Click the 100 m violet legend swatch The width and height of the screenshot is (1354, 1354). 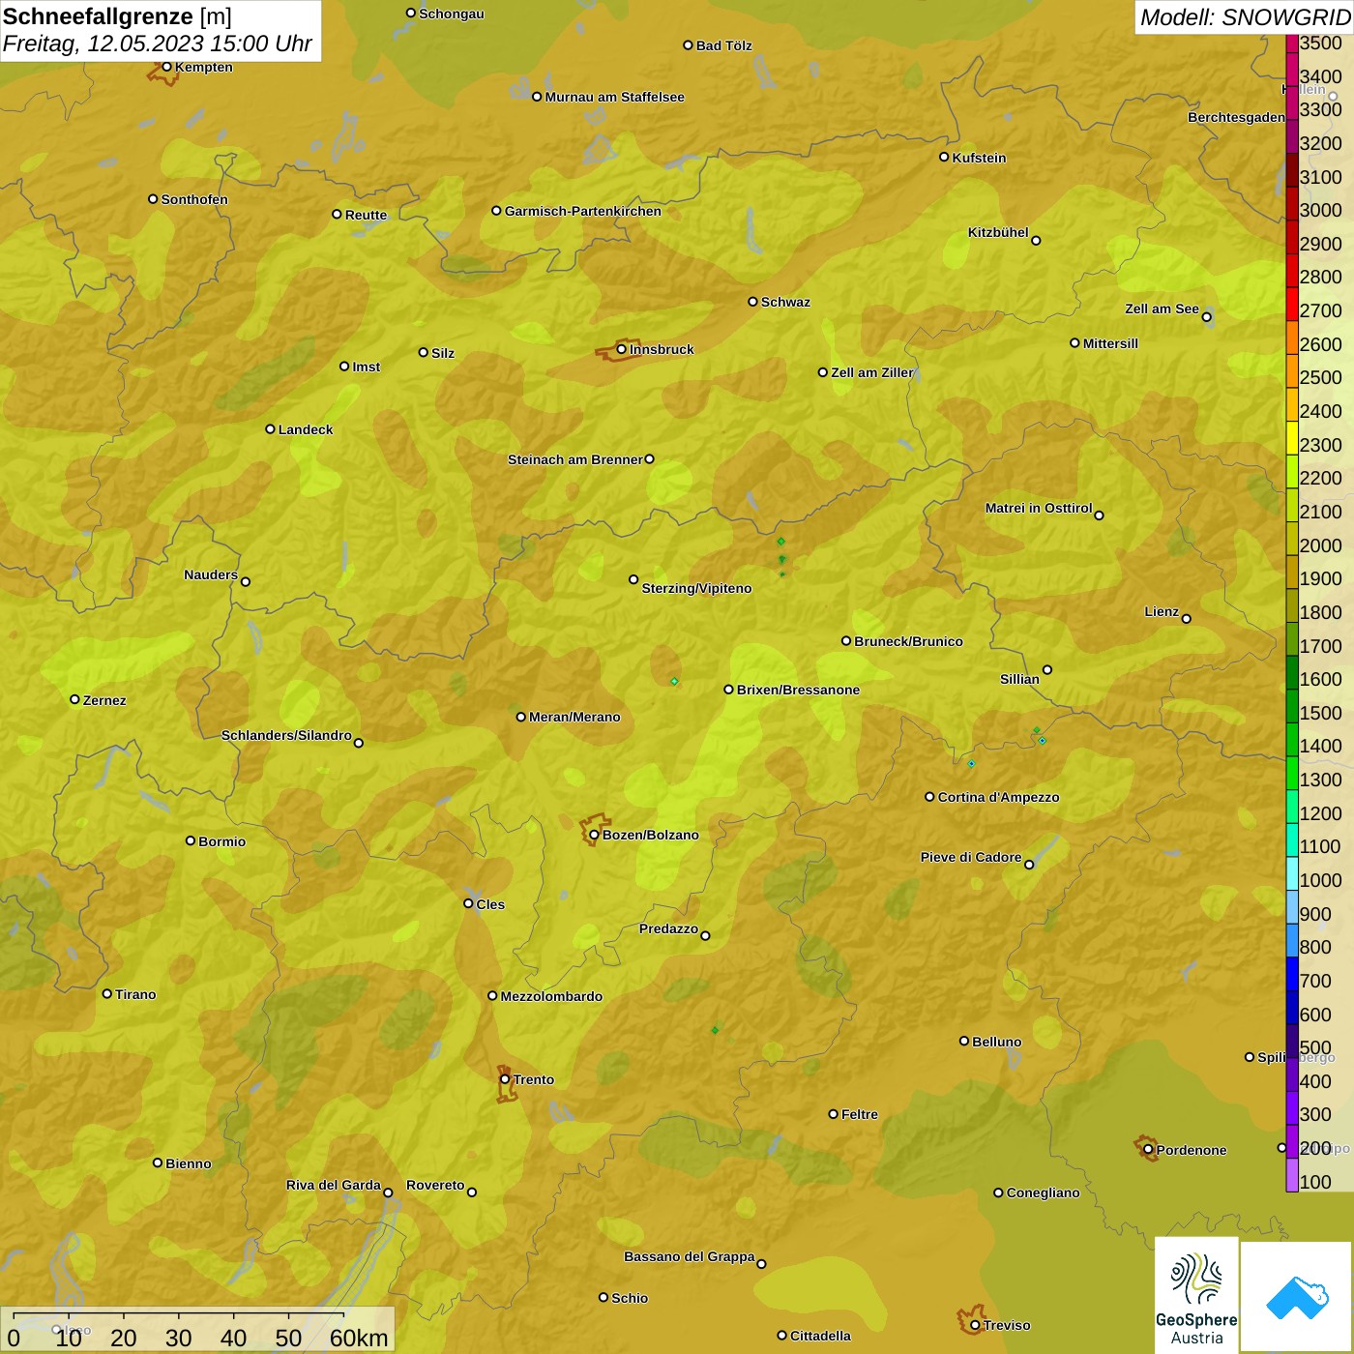tap(1292, 1176)
